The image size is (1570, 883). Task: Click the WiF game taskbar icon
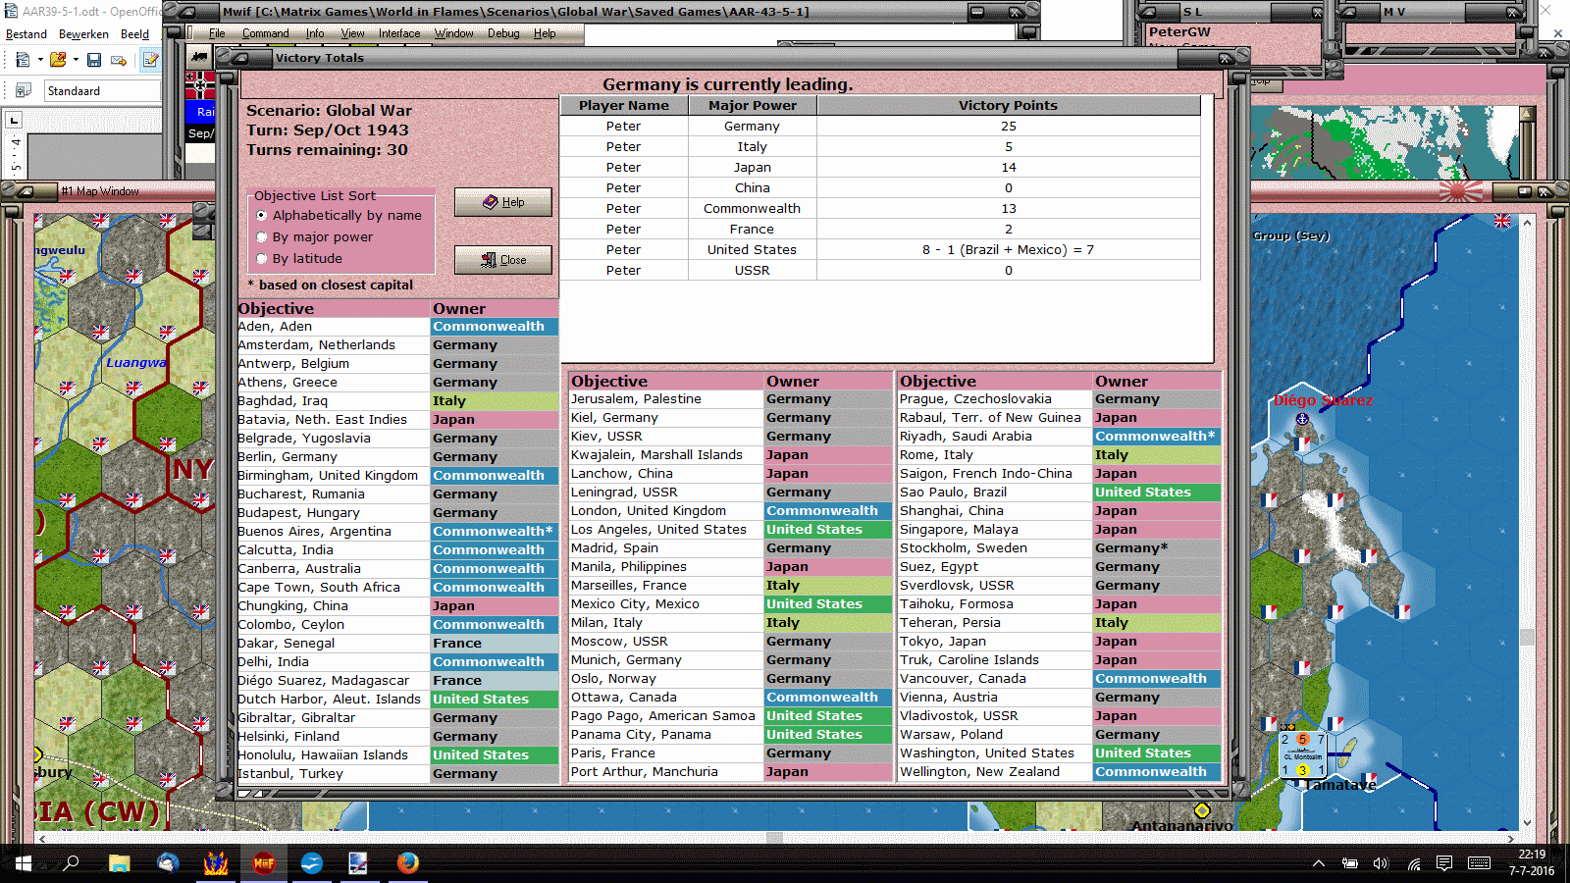(x=263, y=863)
